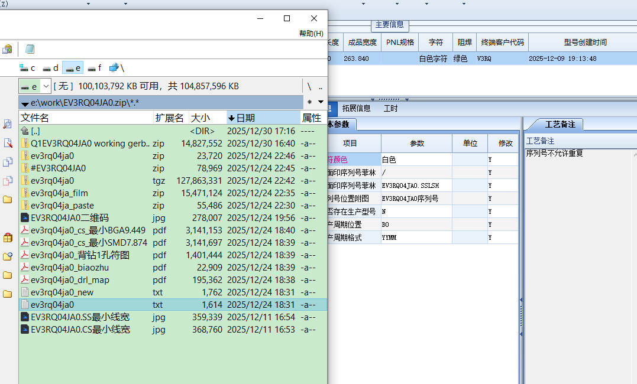Select file ev3rq04ja0_背钻1孔符图
The image size is (637, 384).
pos(173,255)
